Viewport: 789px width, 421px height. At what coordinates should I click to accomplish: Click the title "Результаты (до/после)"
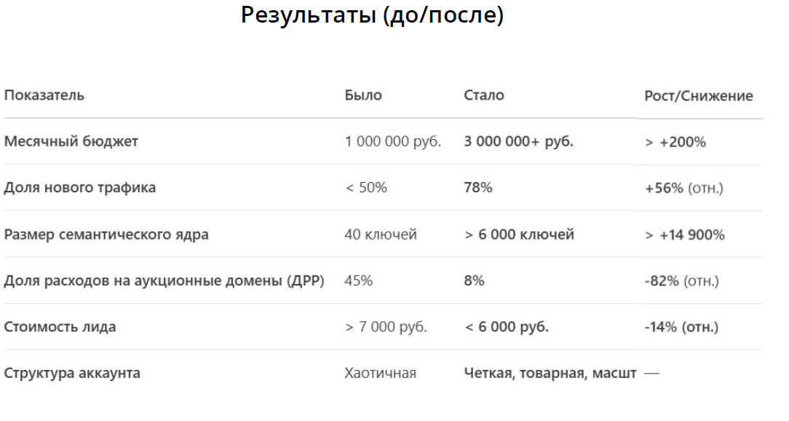(x=372, y=16)
